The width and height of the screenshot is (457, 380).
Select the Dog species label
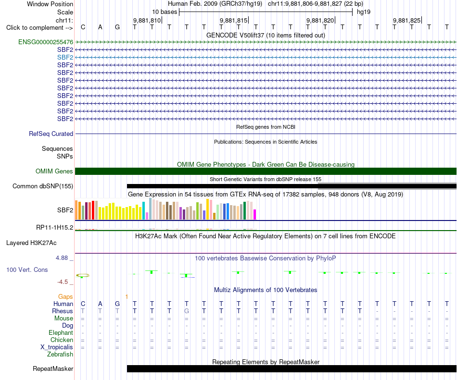[x=68, y=326]
